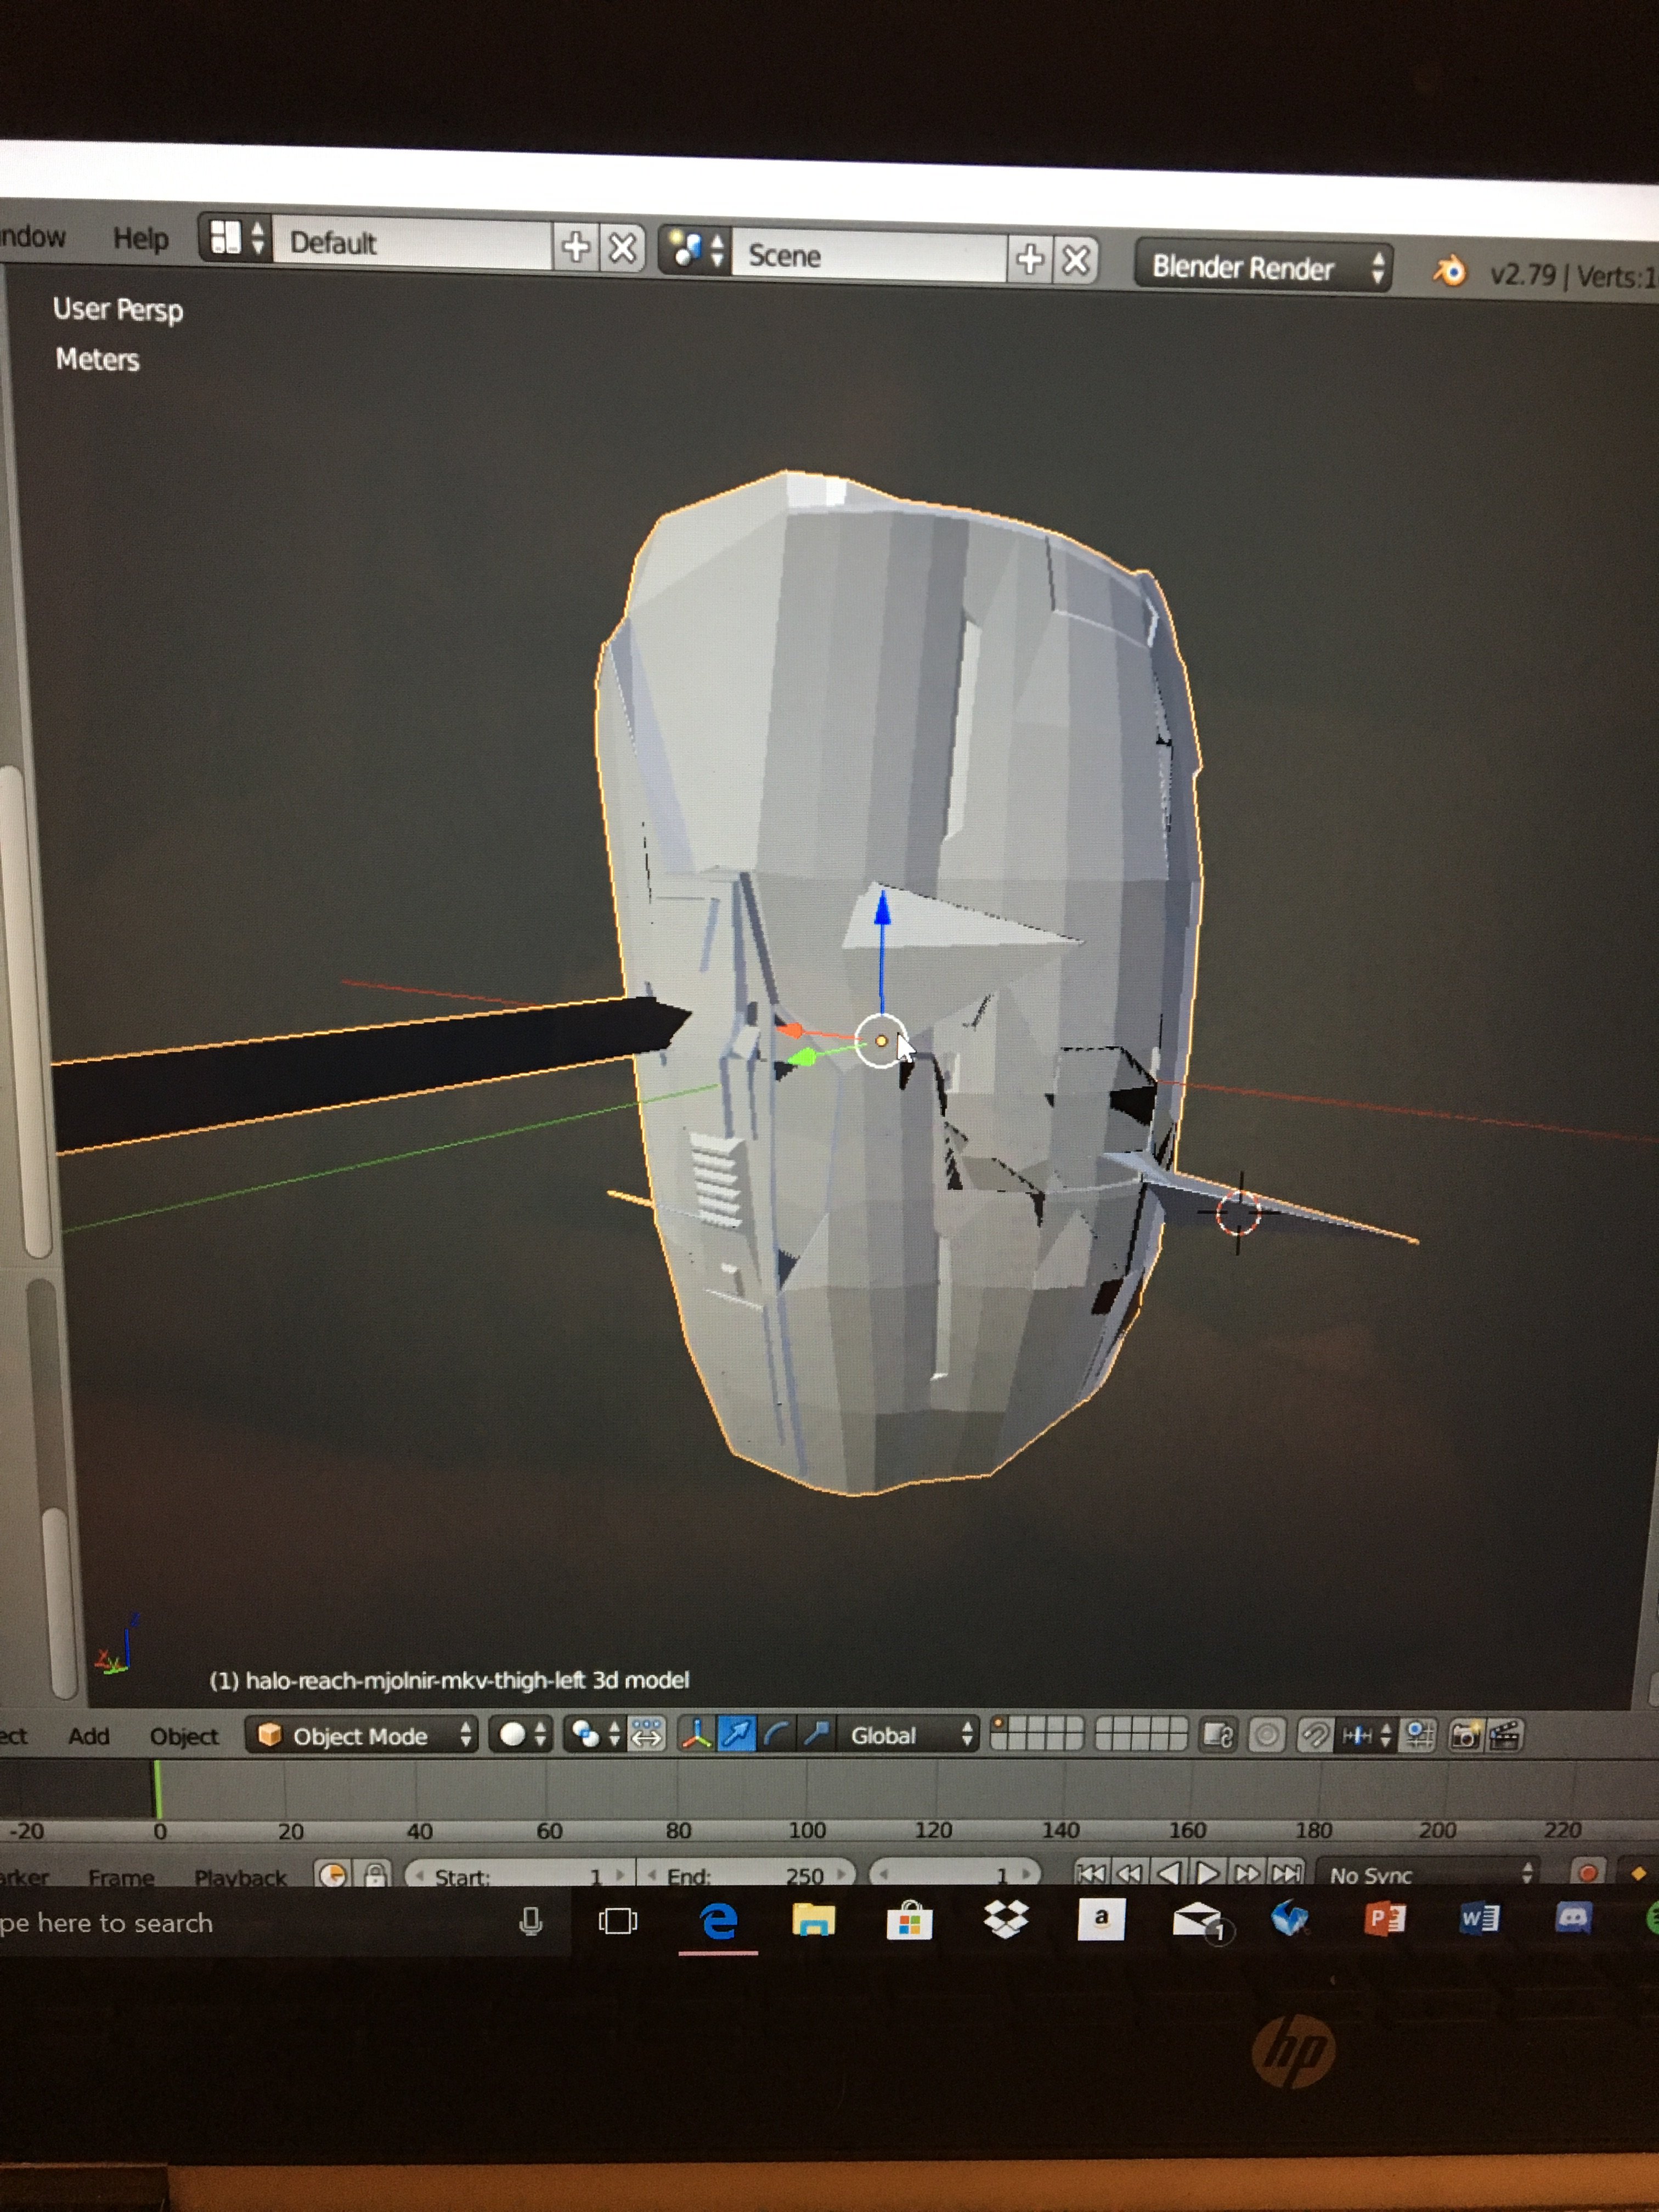This screenshot has width=1659, height=2212.
Task: Open the Playback menu in timeline
Action: click(x=241, y=1877)
